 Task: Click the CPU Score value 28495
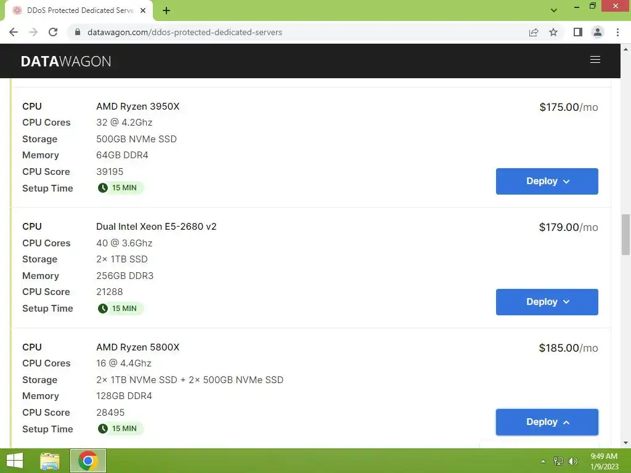(x=110, y=412)
